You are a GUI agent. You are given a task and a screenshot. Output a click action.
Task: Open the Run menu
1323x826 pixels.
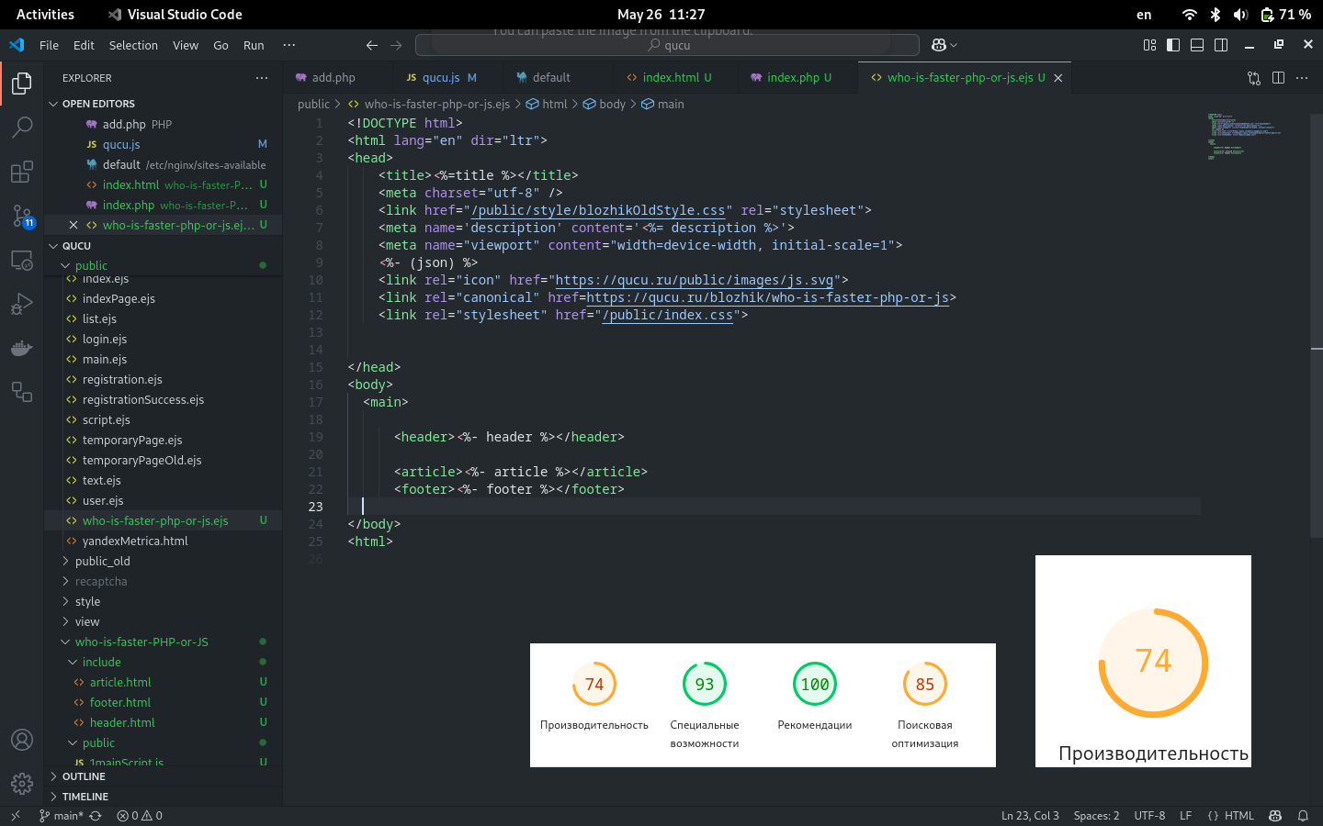tap(254, 45)
